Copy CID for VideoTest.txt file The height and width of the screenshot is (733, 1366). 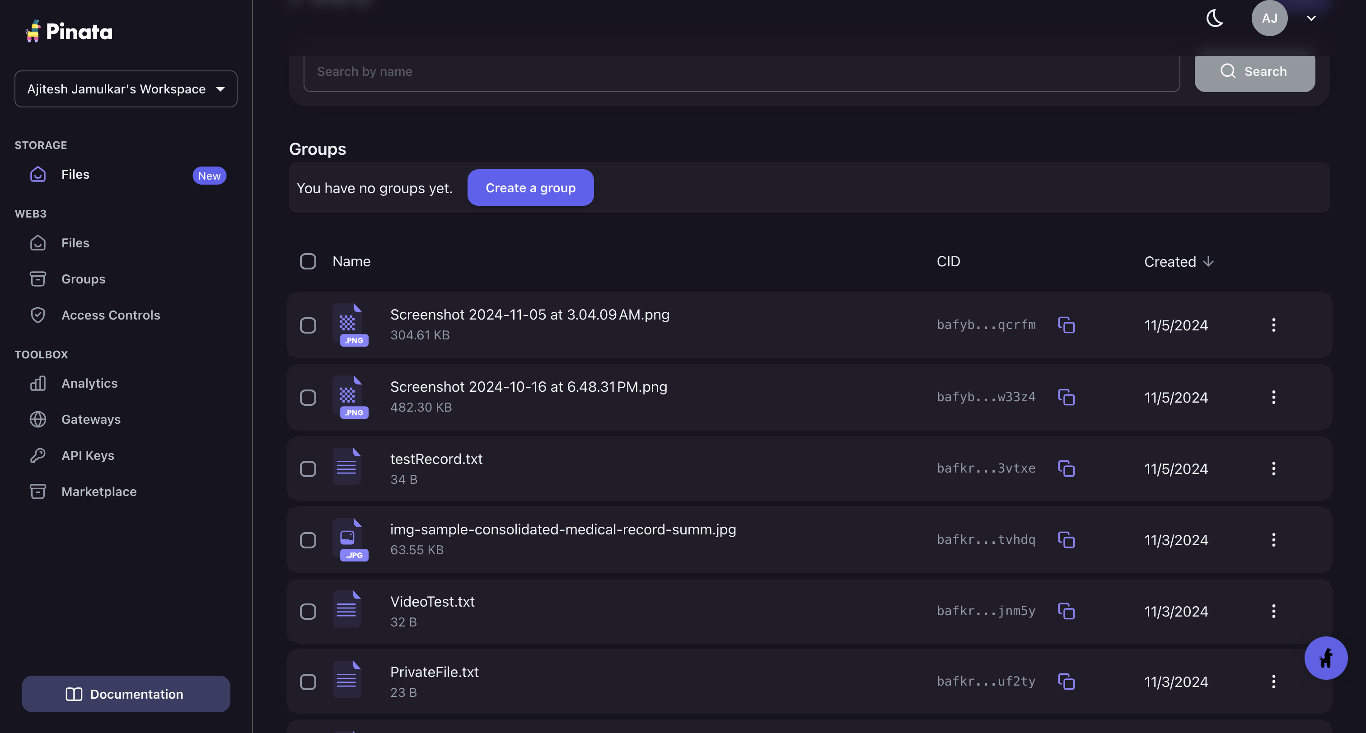click(x=1066, y=611)
